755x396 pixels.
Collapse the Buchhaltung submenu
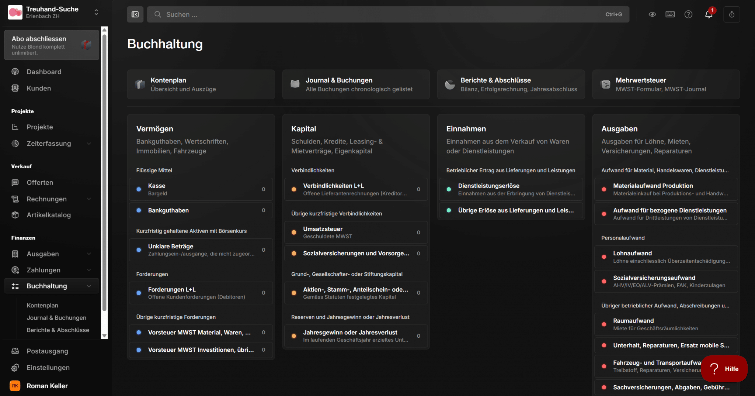[x=89, y=286]
